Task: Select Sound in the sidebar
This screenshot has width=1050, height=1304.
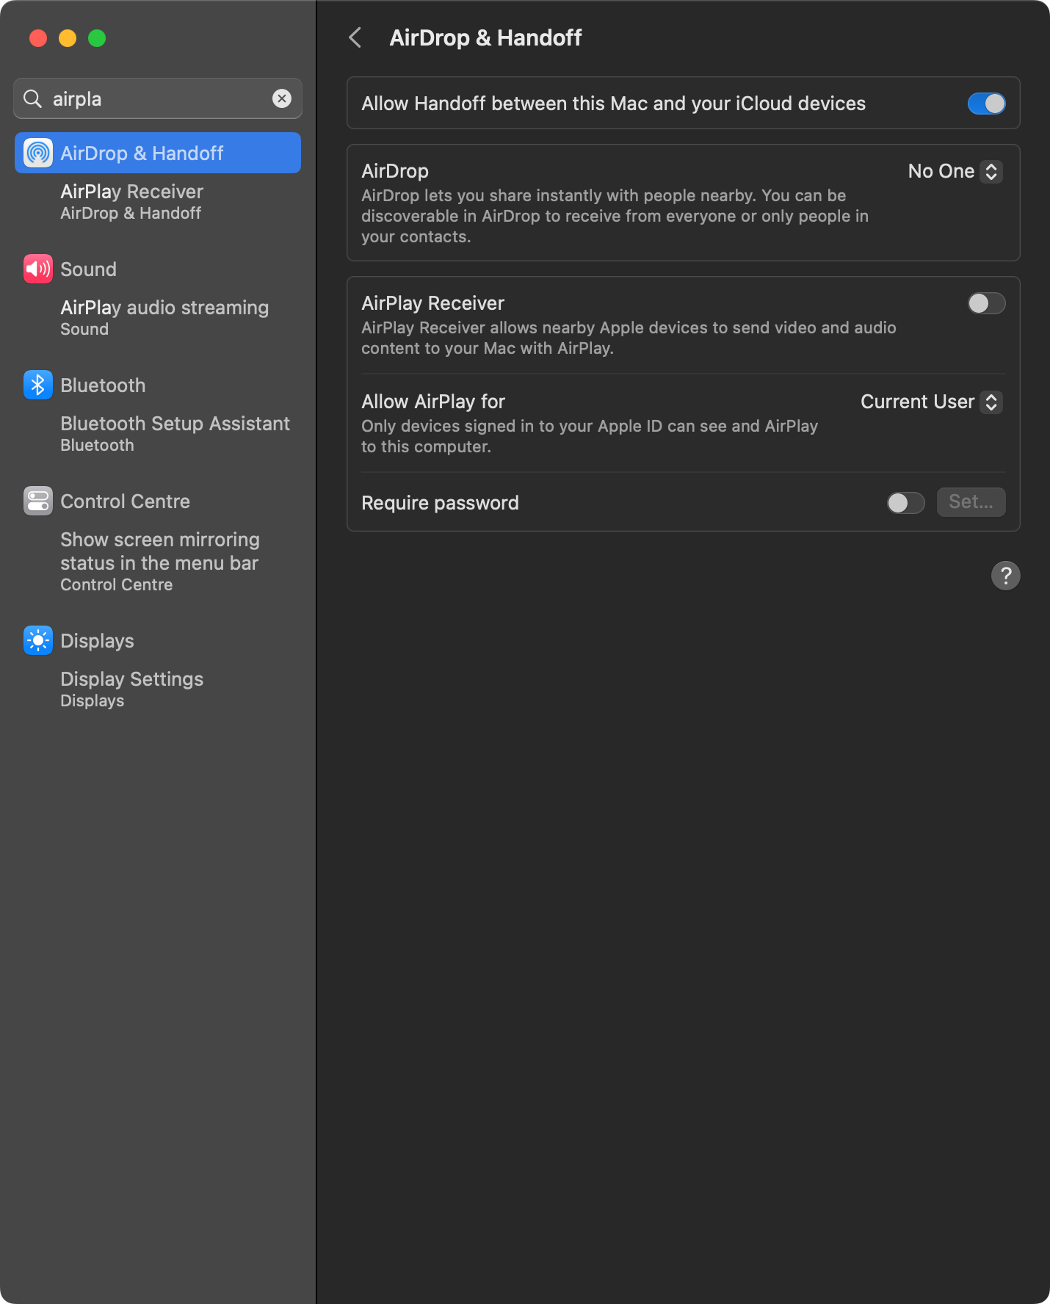Action: (x=158, y=269)
